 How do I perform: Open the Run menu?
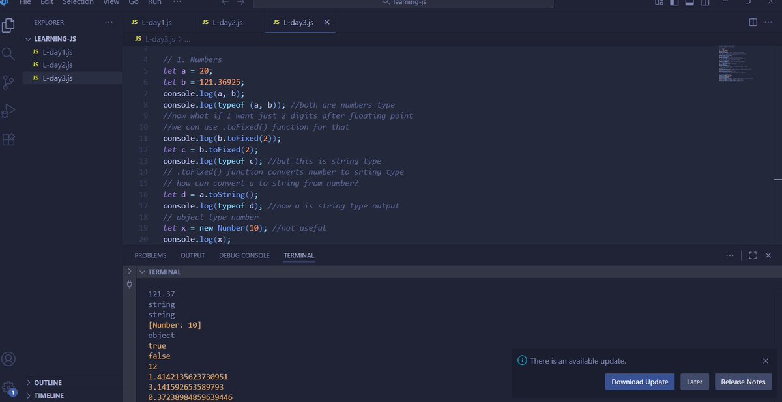pyautogui.click(x=154, y=3)
